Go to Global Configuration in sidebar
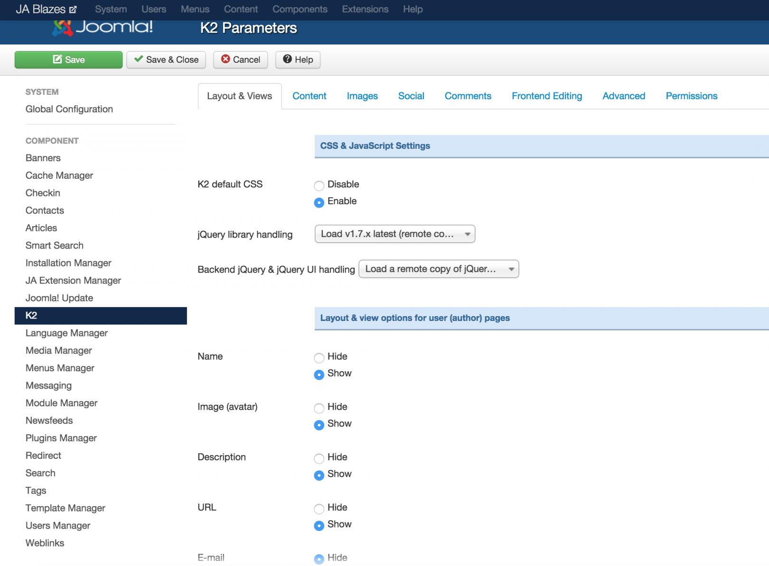This screenshot has height=566, width=769. (69, 109)
